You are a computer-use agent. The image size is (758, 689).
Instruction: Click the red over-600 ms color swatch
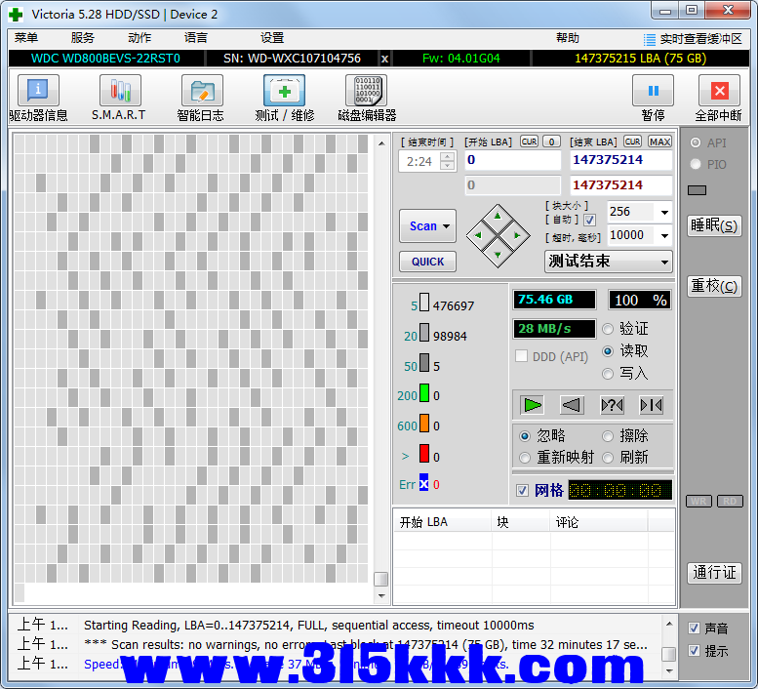(x=424, y=454)
